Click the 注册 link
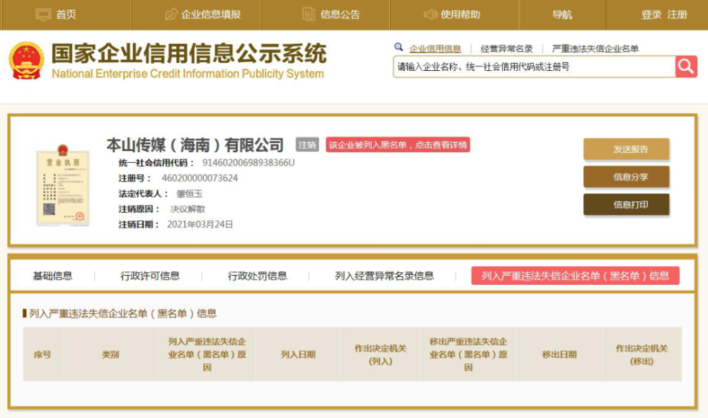Viewport: 708px width, 418px height. (678, 14)
